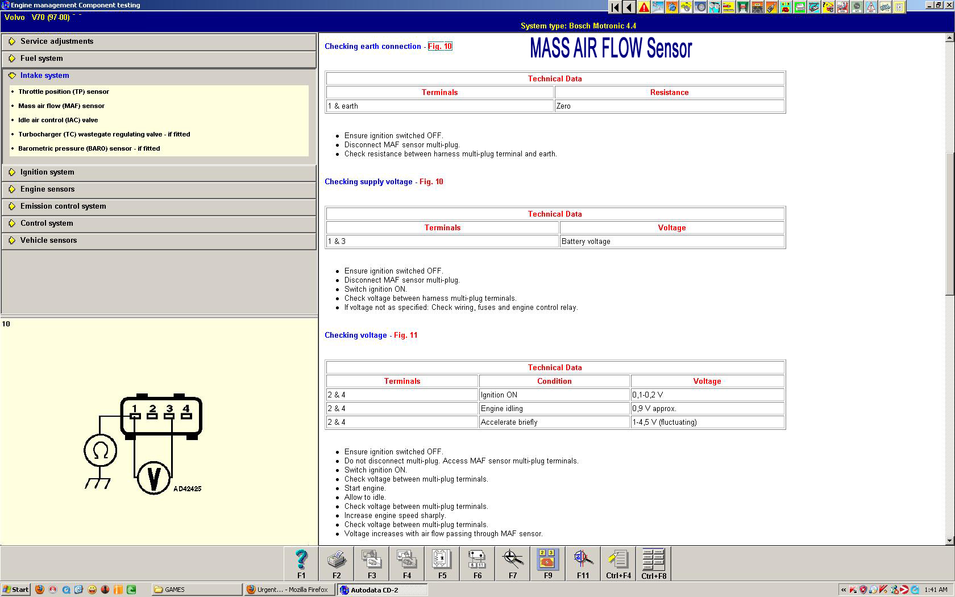955x597 pixels.
Task: Click the green printer-like icon in top toolbar
Action: coord(800,7)
